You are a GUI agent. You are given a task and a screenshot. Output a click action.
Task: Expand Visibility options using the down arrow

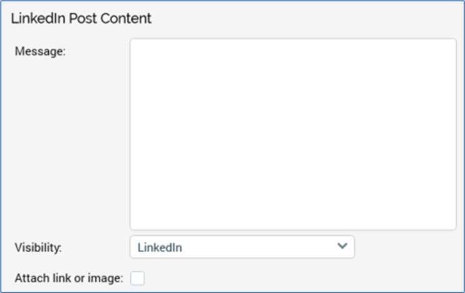[342, 247]
